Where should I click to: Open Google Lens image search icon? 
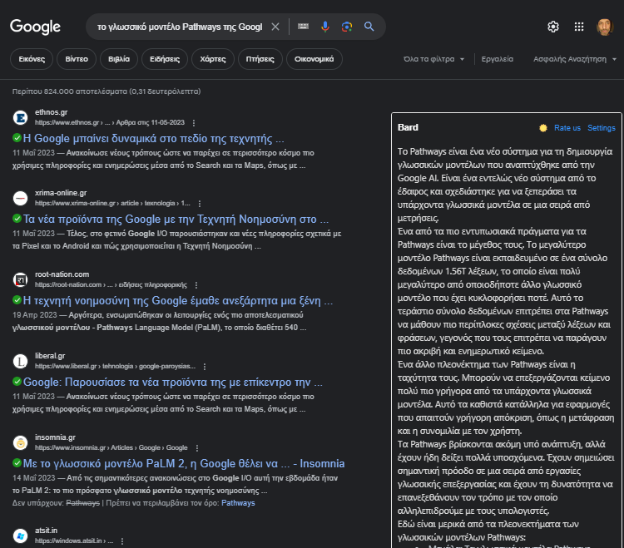pos(347,27)
